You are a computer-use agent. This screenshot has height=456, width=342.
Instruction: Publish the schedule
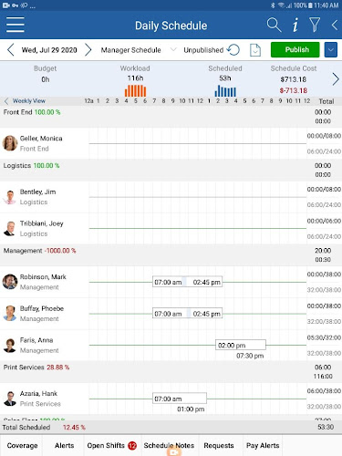[x=295, y=49]
